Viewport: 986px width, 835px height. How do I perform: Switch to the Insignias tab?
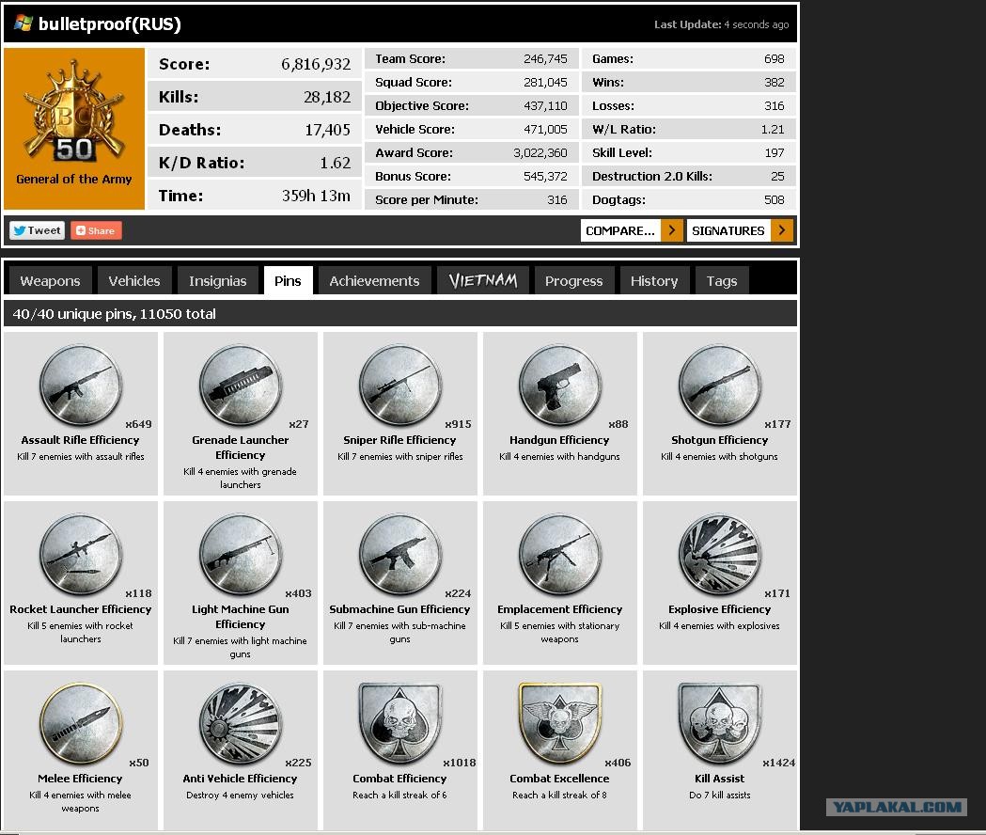coord(217,280)
